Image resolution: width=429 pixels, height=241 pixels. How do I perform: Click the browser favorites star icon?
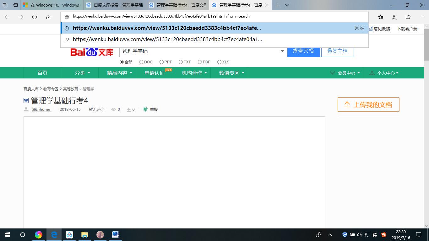click(381, 17)
